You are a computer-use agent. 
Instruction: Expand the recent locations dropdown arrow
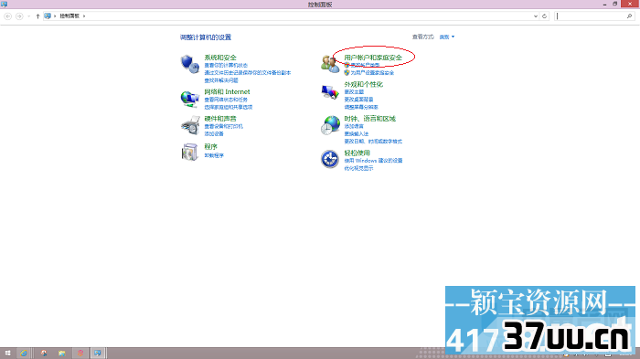[x=28, y=16]
